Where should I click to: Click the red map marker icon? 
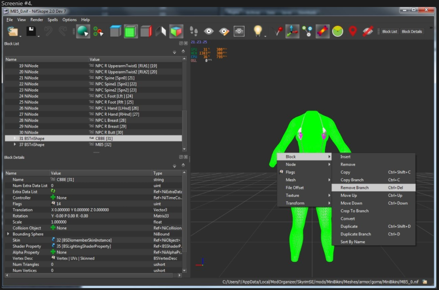click(x=353, y=31)
